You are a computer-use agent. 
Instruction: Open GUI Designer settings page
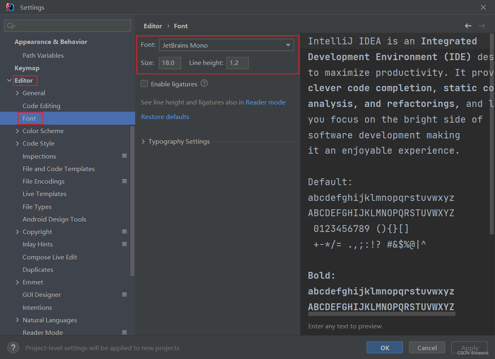42,294
